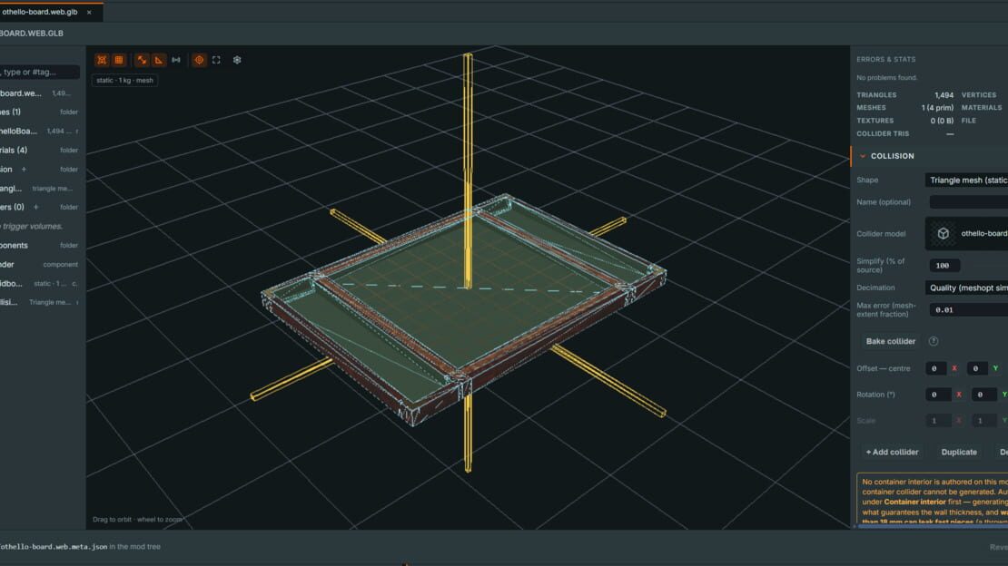Toggle the orange grid icon in viewport toolbar

(119, 60)
